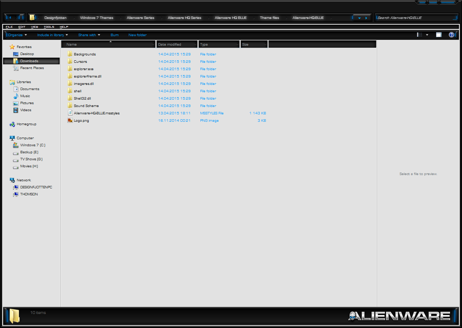Open the Share with dropdown
The height and width of the screenshot is (328, 462).
89,35
